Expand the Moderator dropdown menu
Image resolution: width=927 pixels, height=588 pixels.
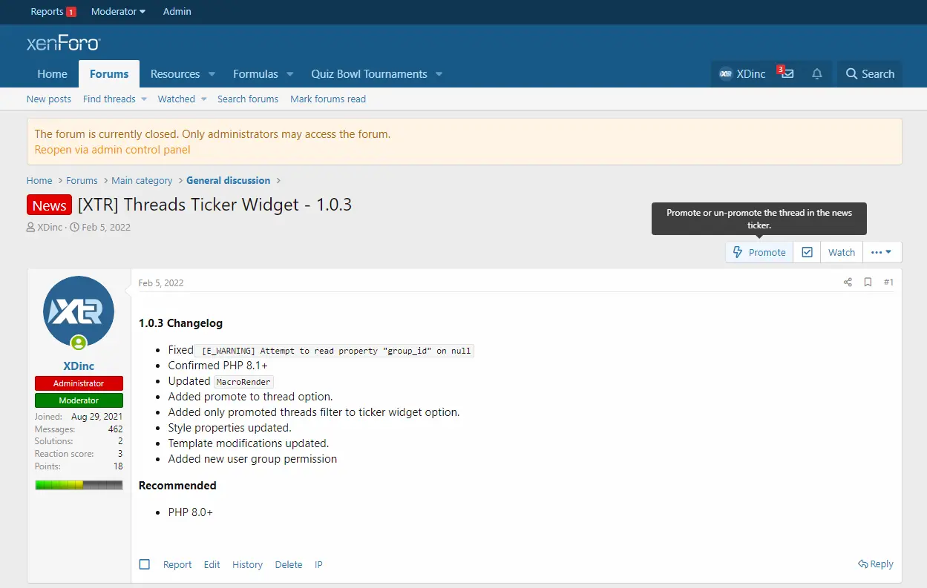pos(118,12)
